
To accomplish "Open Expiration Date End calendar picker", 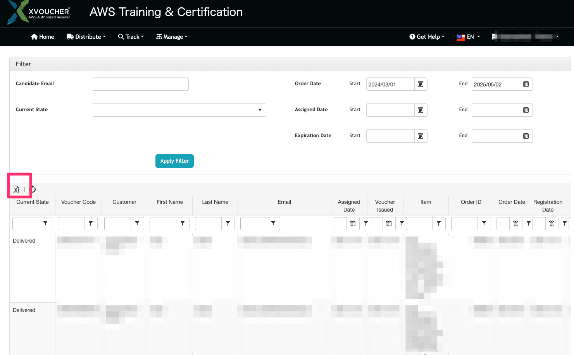I will (x=526, y=136).
